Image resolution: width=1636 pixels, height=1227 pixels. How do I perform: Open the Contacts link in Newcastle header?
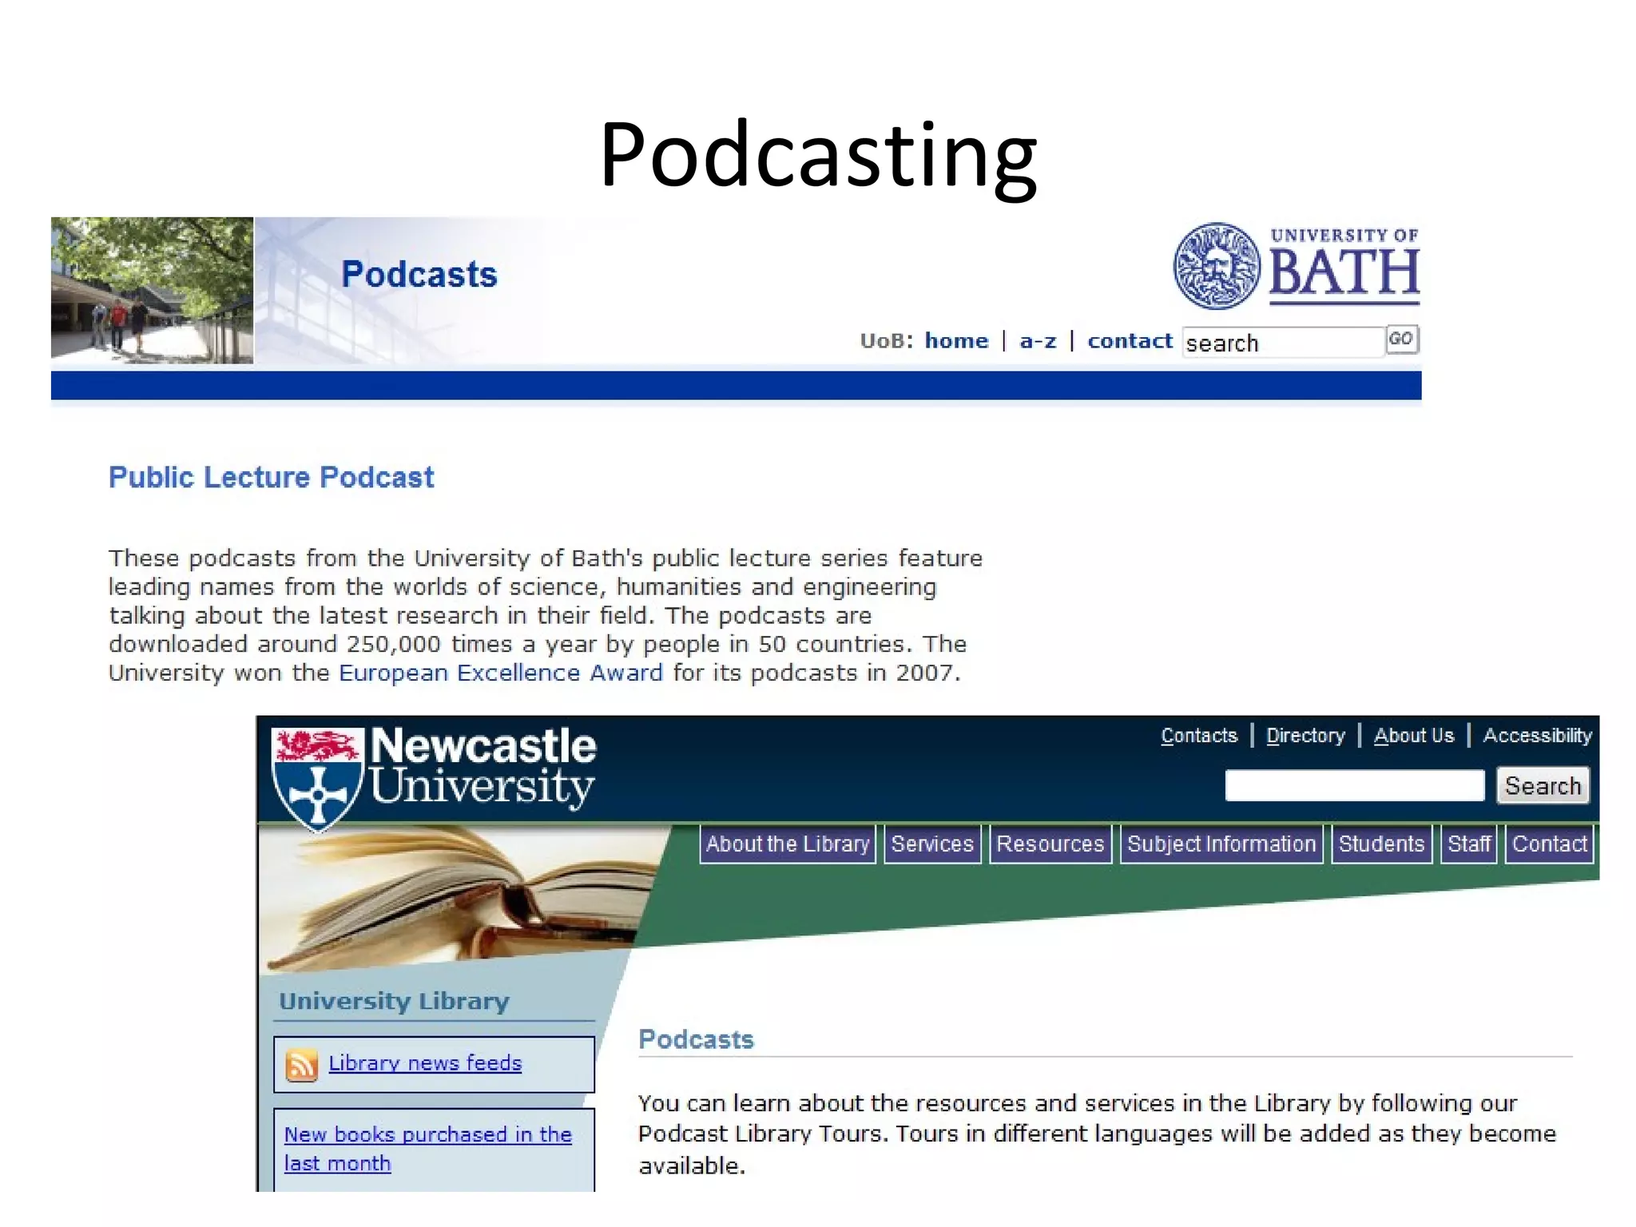click(x=1198, y=736)
